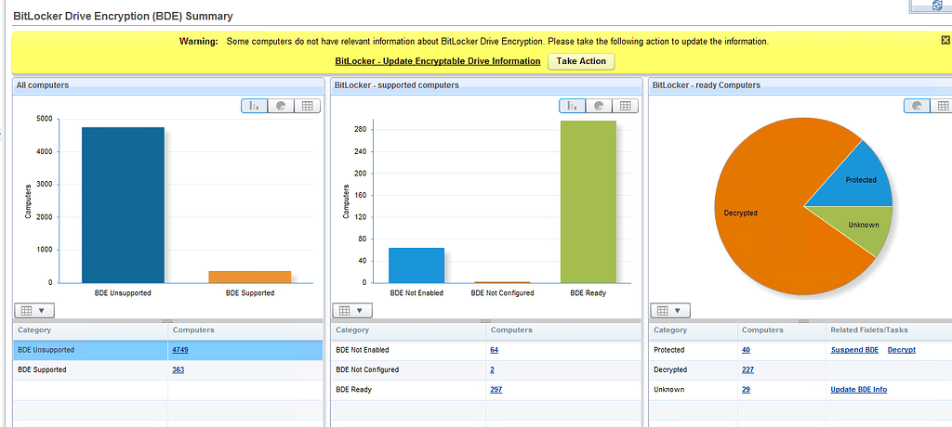Image resolution: width=952 pixels, height=427 pixels.
Task: Select the BDE Supported table row
Action: coord(168,369)
